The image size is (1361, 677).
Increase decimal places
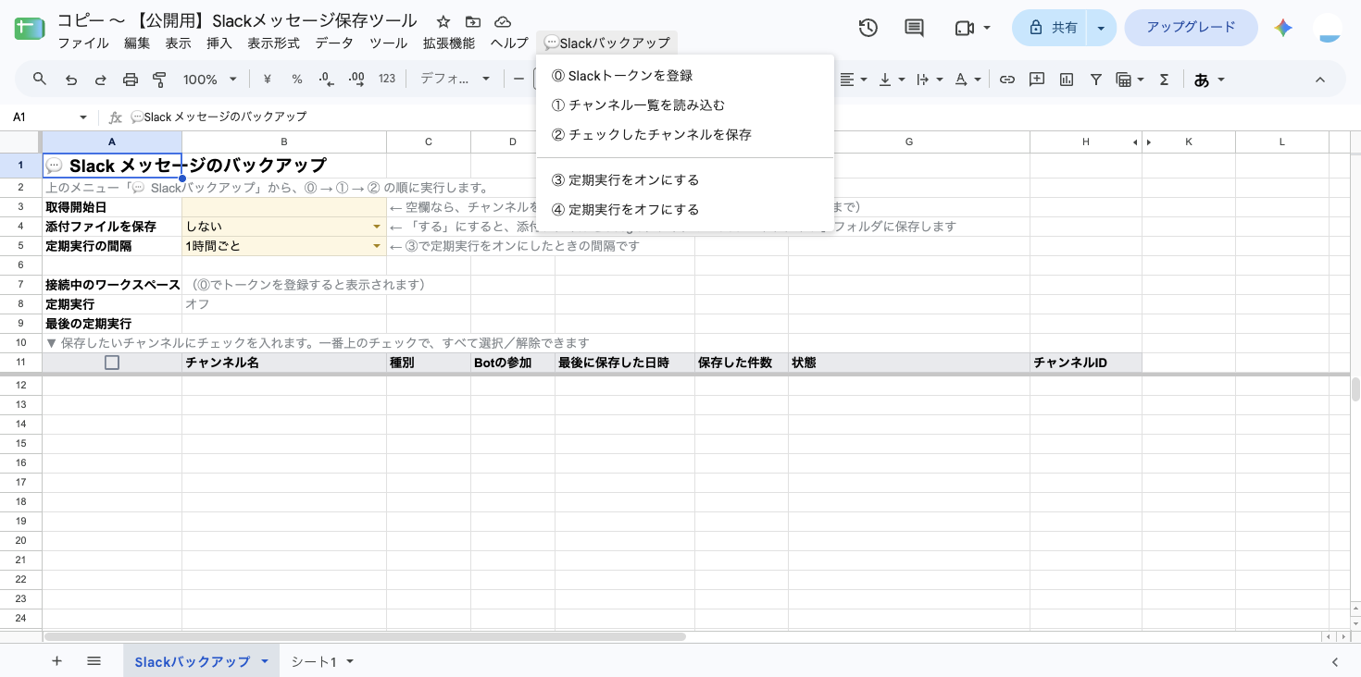click(x=356, y=80)
